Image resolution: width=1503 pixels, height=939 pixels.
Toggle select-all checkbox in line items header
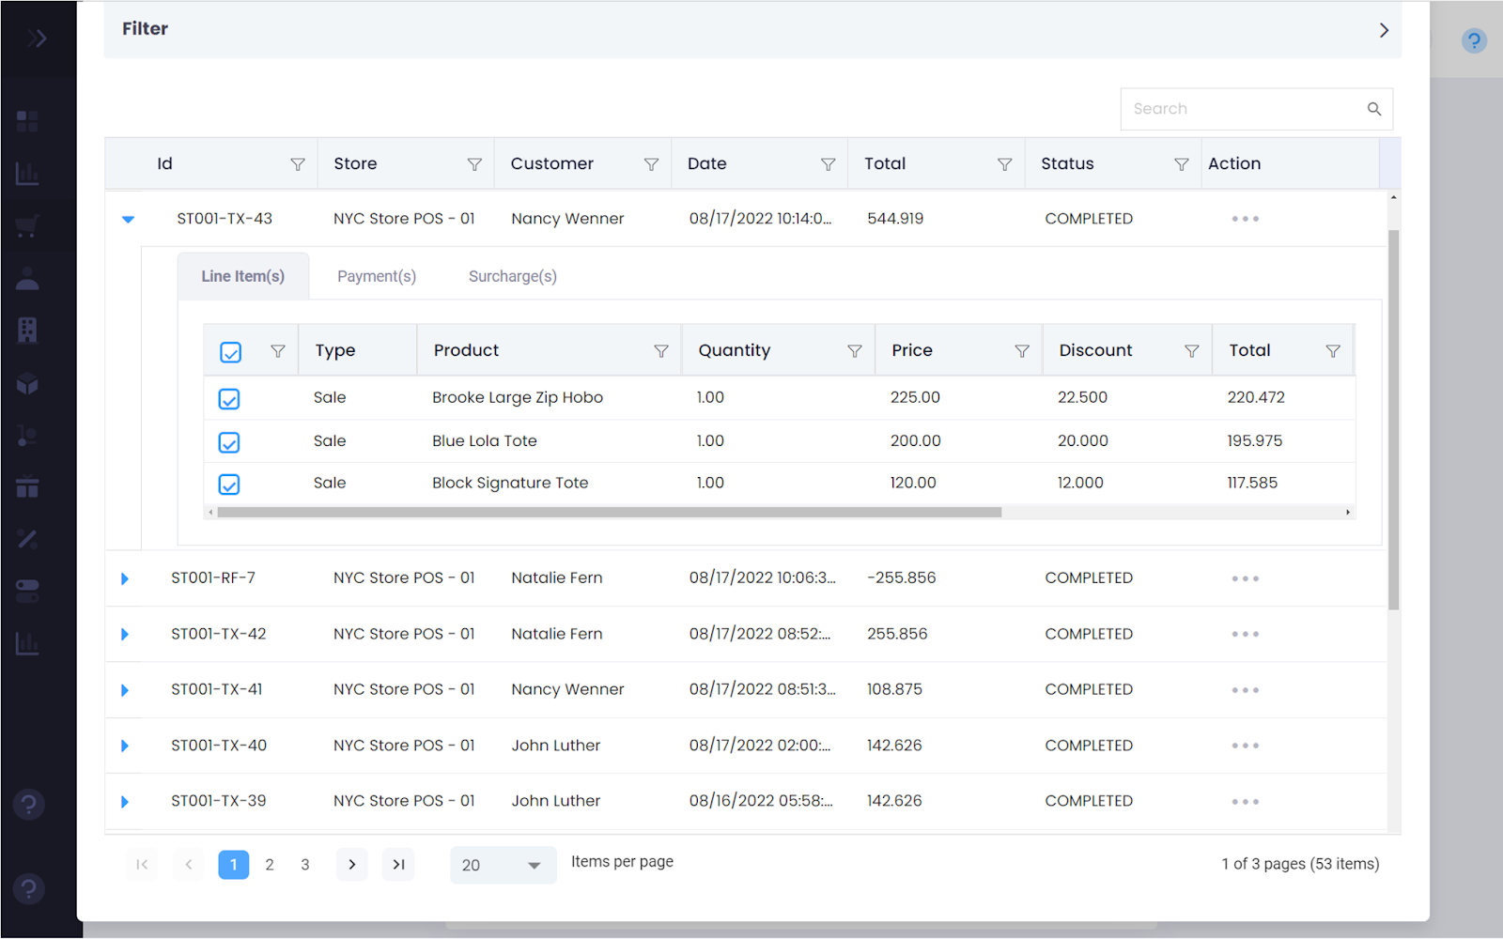(x=231, y=352)
